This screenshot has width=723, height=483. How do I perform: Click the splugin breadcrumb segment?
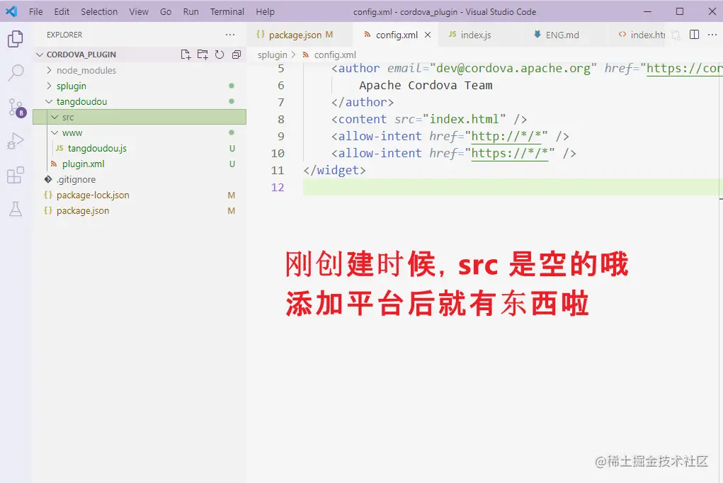click(x=272, y=55)
